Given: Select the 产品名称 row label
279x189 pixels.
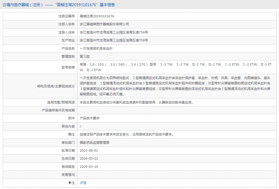Looking at the screenshot, I should click(68, 48).
